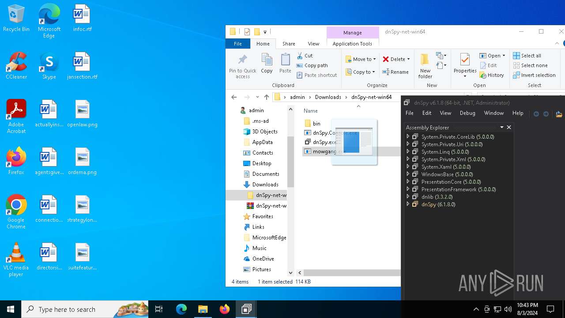The width and height of the screenshot is (565, 318).
Task: Select 3D Objects in navigation pane
Action: point(265,132)
